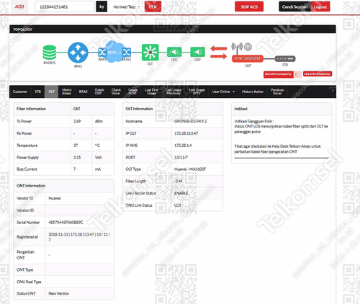This screenshot has width=360, height=304.
Task: Click the RADIUS database icon in topology
Action: tap(50, 53)
